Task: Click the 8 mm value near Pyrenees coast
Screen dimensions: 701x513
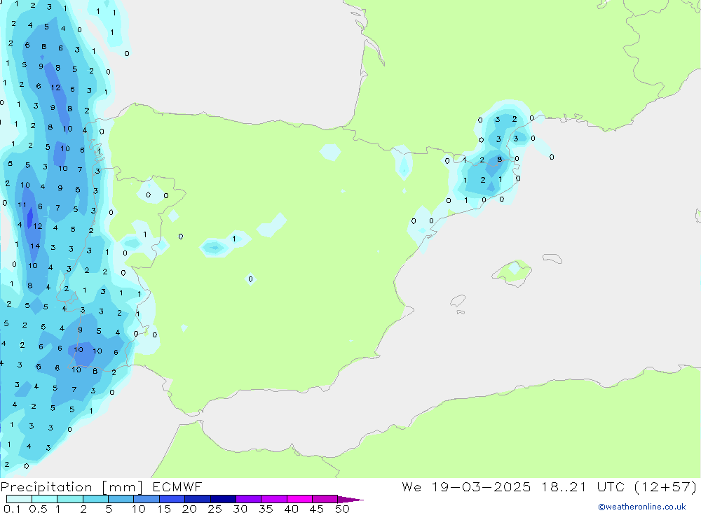Action: tap(499, 159)
